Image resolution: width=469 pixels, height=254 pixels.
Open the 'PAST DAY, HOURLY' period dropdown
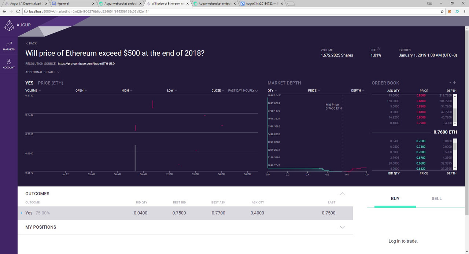point(243,91)
